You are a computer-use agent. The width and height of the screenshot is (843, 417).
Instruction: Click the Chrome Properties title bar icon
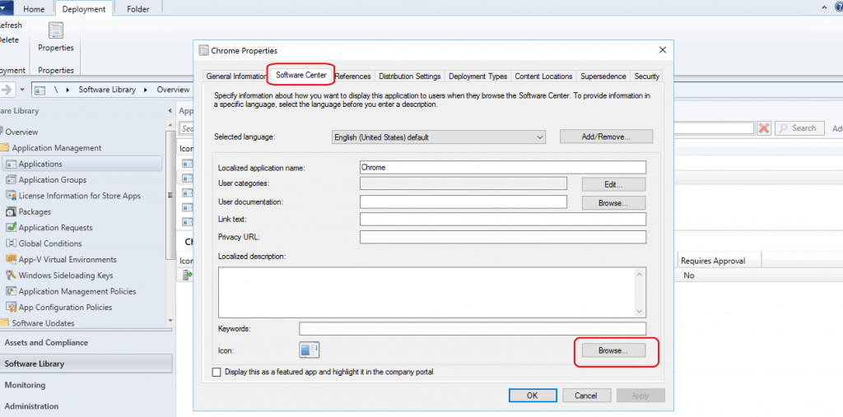click(204, 50)
